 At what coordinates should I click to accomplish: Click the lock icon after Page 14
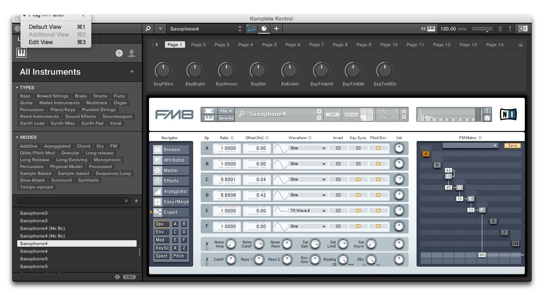(521, 45)
